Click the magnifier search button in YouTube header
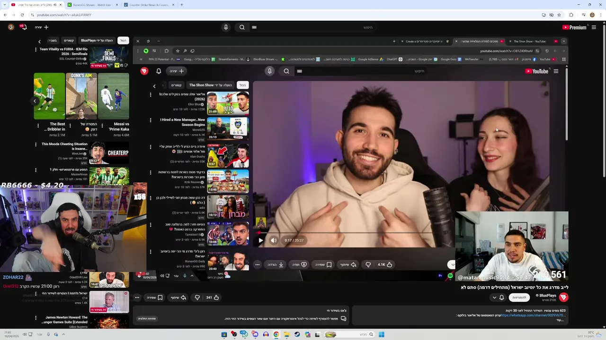The image size is (606, 340). coord(242,27)
